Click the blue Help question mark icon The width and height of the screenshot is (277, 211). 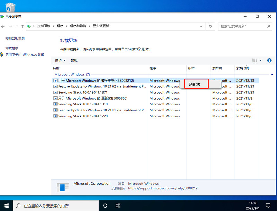coord(269,60)
